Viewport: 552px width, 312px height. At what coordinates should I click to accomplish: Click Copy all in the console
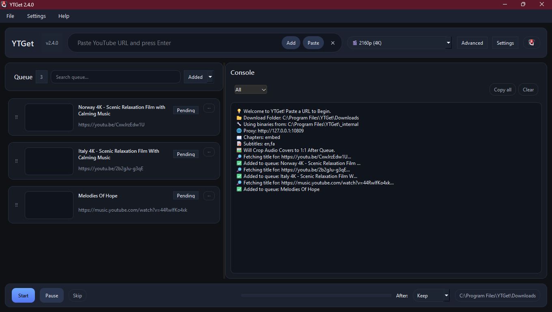pos(502,89)
